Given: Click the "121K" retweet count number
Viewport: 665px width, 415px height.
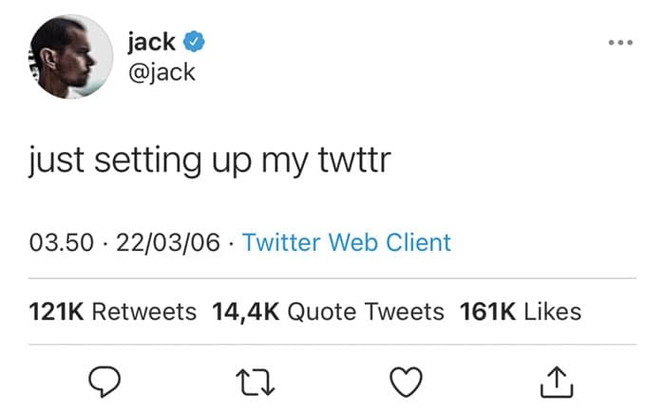Looking at the screenshot, I should (56, 311).
